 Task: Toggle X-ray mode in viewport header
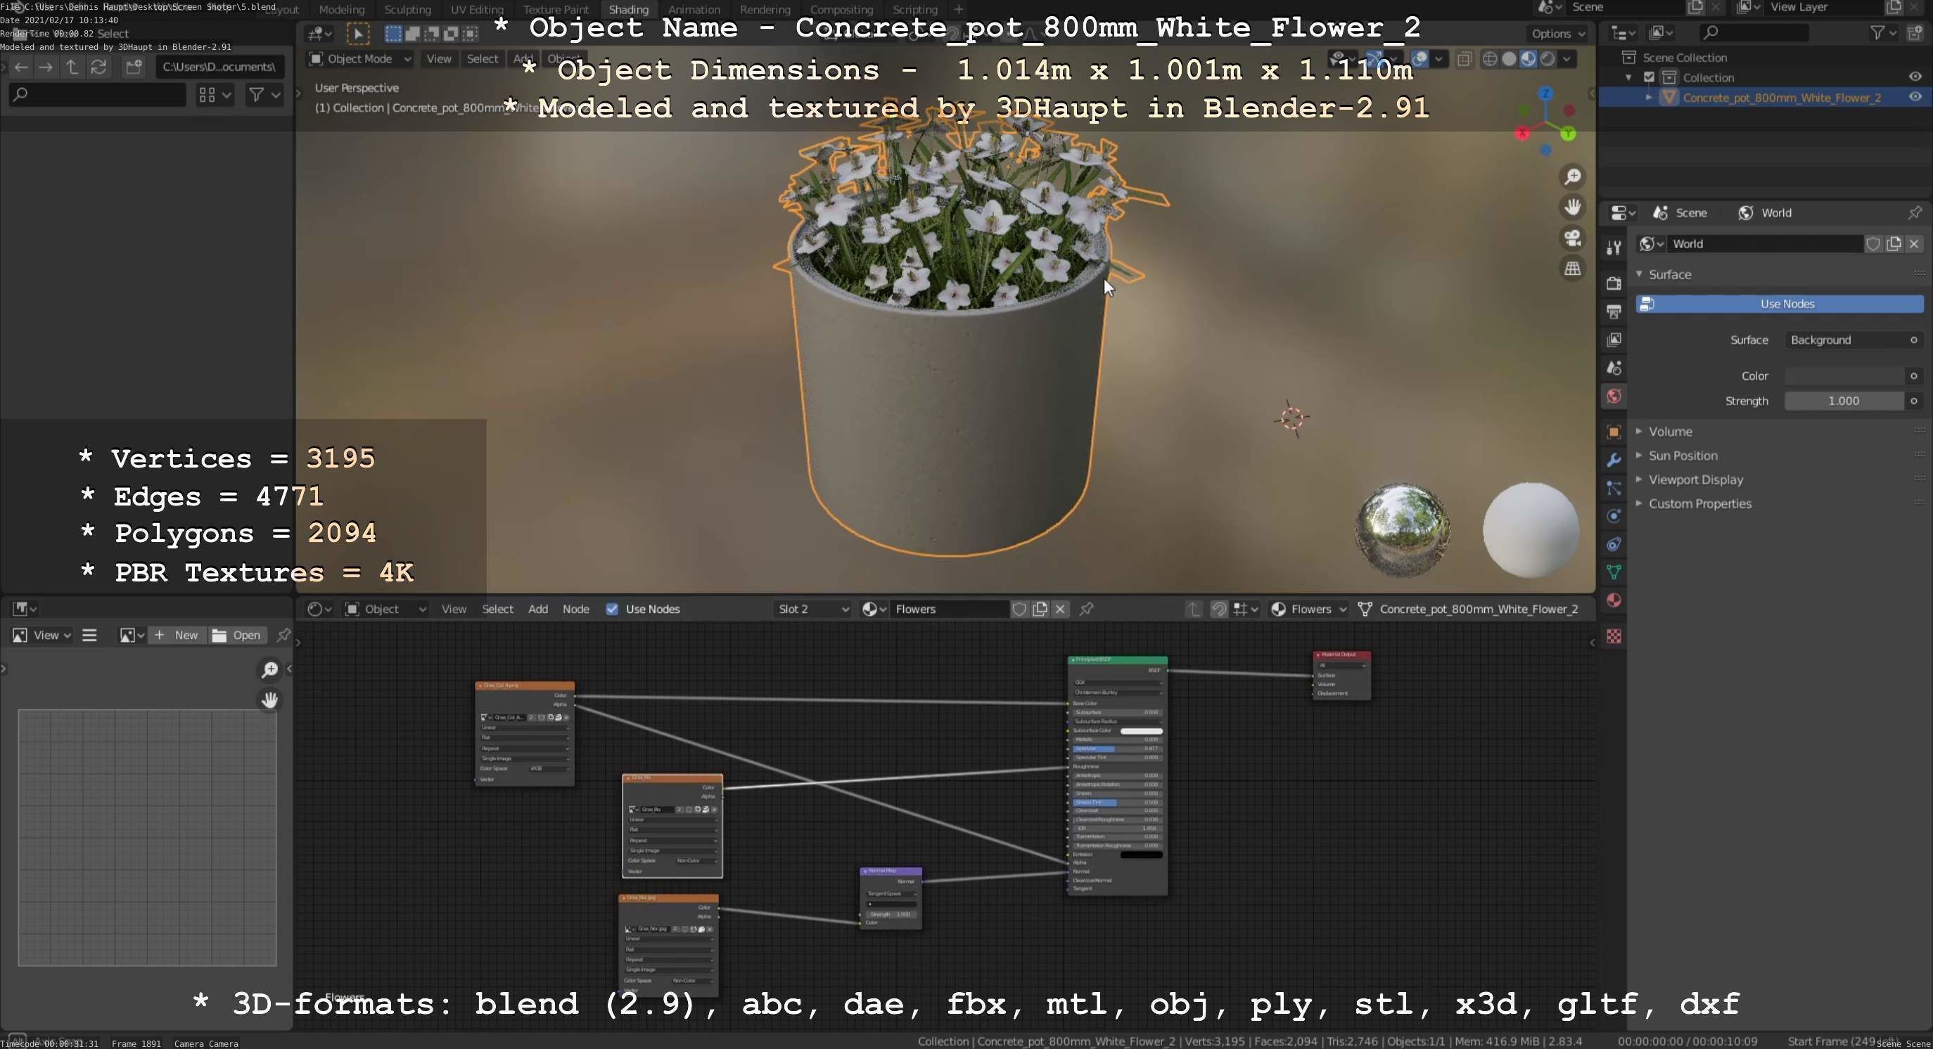(x=1464, y=58)
